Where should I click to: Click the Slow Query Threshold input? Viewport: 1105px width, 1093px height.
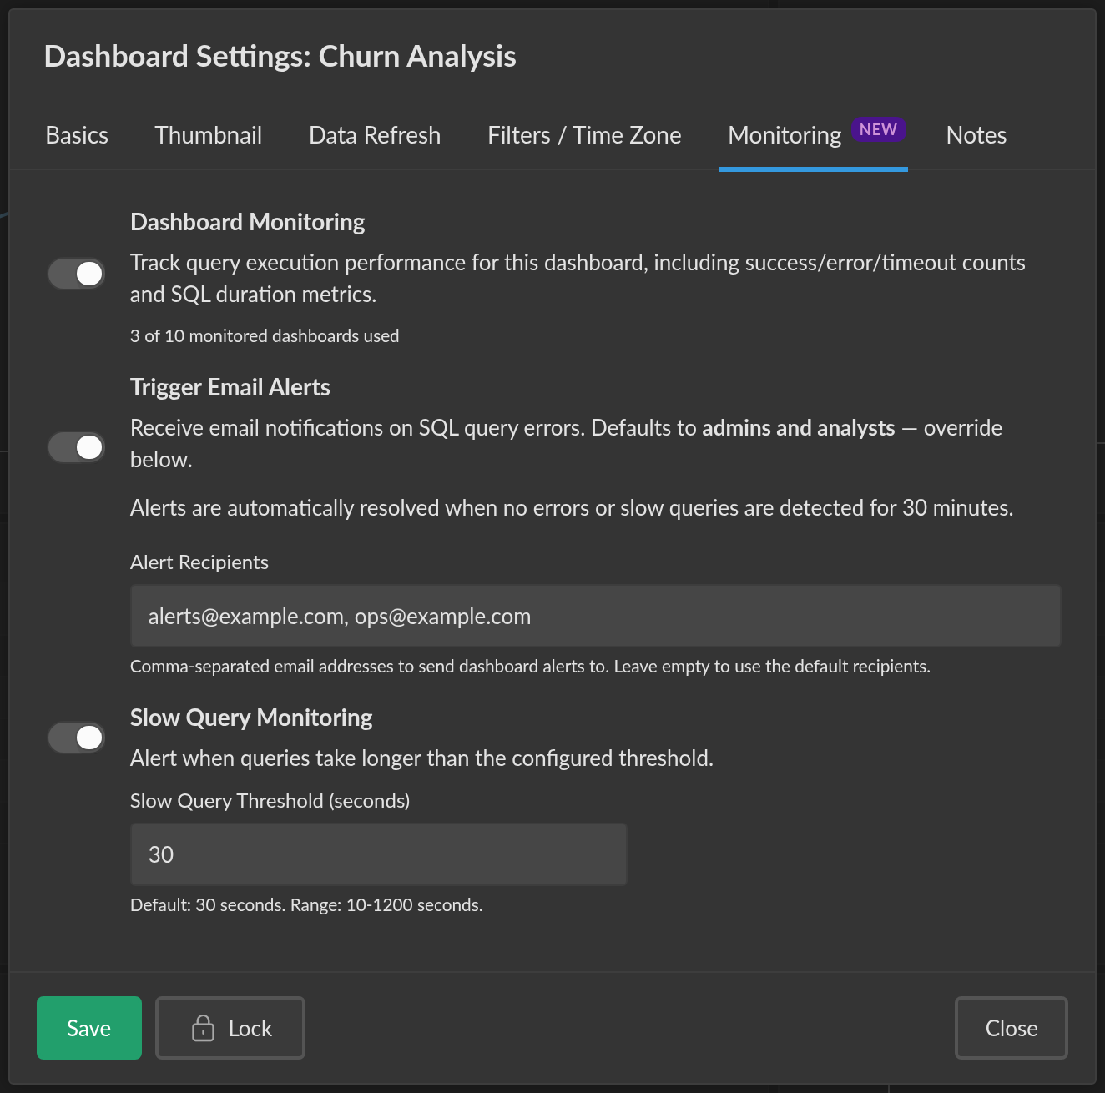coord(379,854)
